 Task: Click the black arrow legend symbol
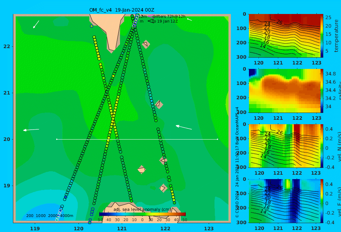pyautogui.click(x=150, y=21)
